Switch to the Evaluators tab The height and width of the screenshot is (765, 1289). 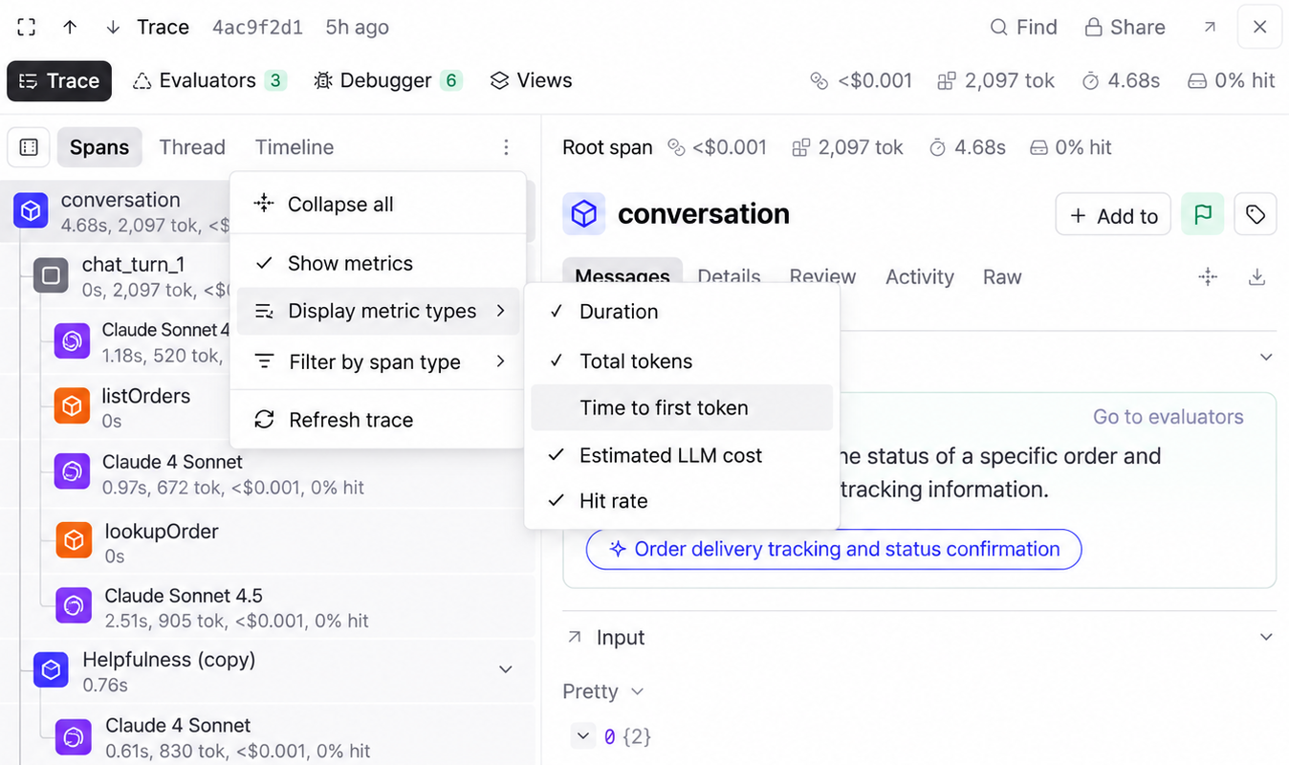click(x=208, y=81)
